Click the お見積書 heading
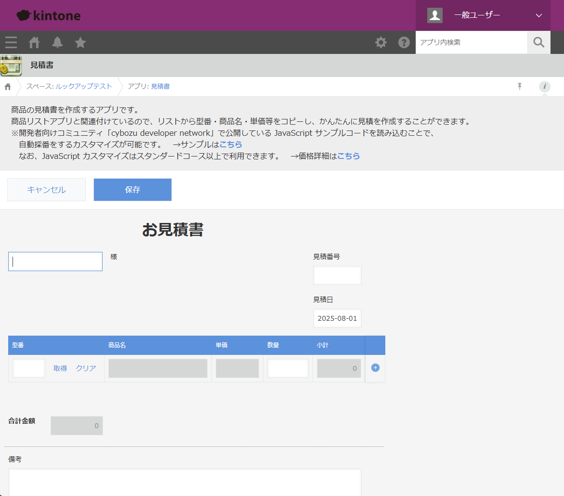Image resolution: width=564 pixels, height=496 pixels. click(172, 230)
